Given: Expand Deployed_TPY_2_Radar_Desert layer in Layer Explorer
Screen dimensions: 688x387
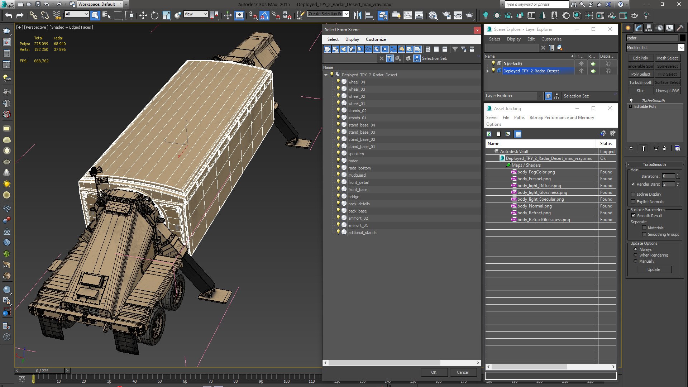Looking at the screenshot, I should pos(488,71).
